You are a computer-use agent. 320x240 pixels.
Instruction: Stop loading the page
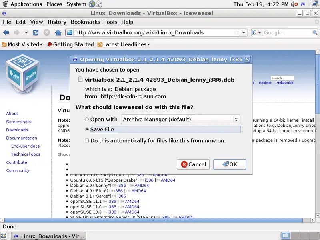coord(47,32)
